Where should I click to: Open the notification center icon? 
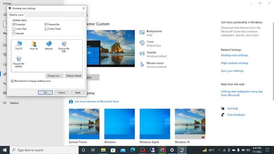[x=267, y=150]
